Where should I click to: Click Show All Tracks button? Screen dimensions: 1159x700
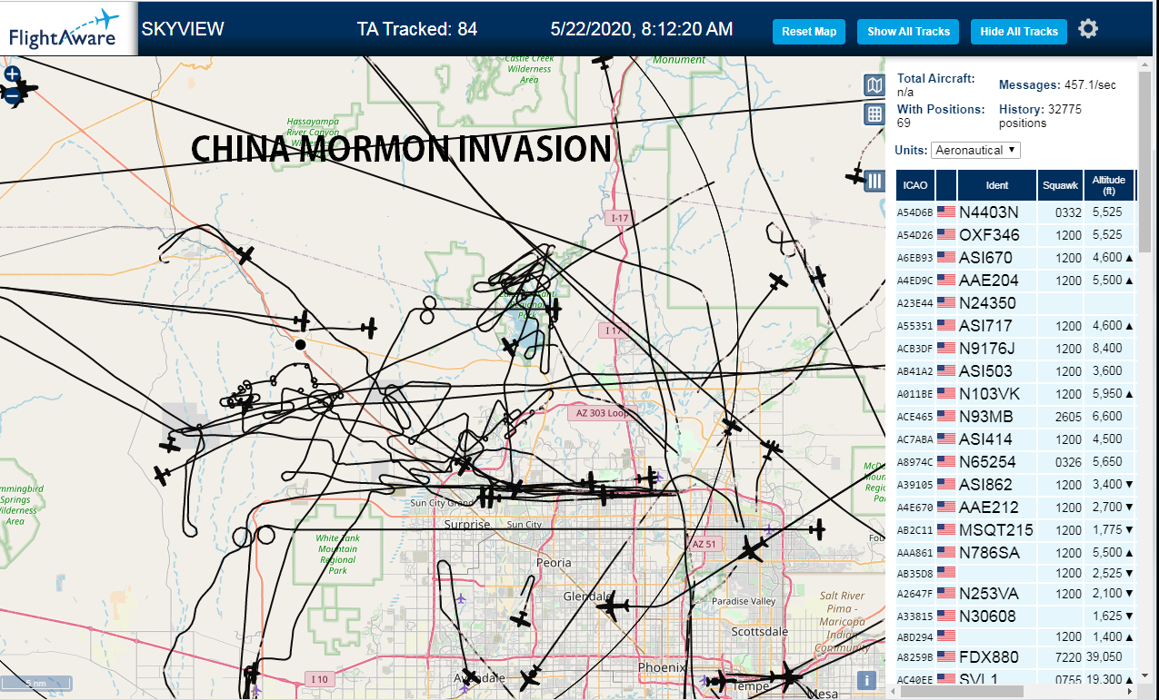pos(908,32)
